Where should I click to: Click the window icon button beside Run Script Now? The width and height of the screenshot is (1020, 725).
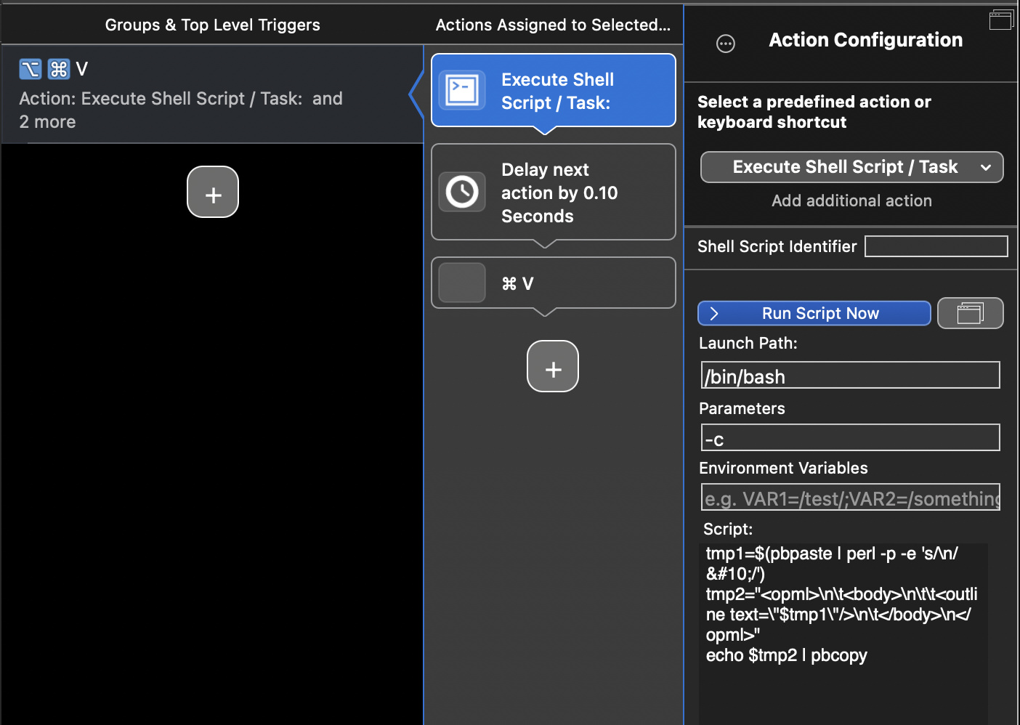pos(970,313)
